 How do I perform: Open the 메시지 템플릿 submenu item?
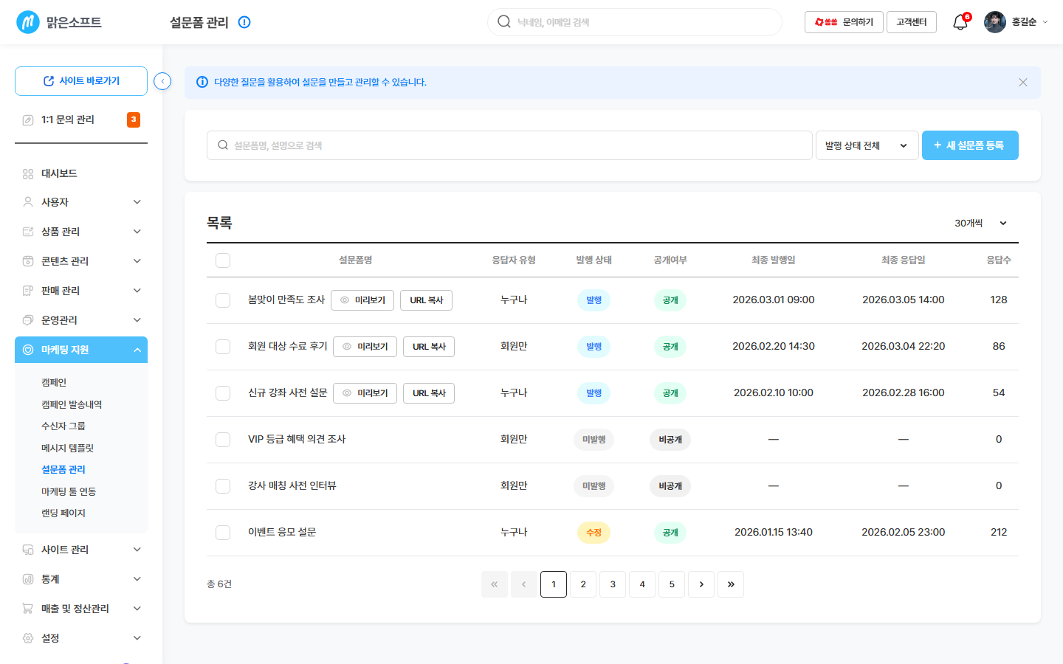coord(67,448)
